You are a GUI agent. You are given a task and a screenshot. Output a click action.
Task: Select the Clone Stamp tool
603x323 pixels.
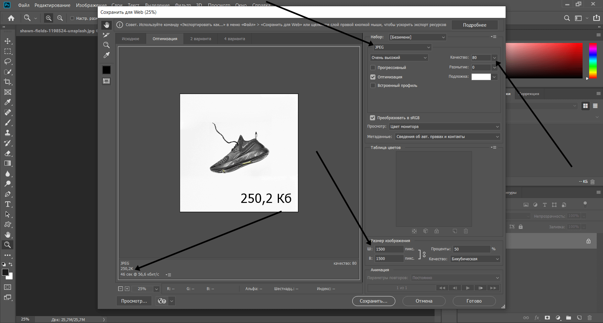coord(8,133)
